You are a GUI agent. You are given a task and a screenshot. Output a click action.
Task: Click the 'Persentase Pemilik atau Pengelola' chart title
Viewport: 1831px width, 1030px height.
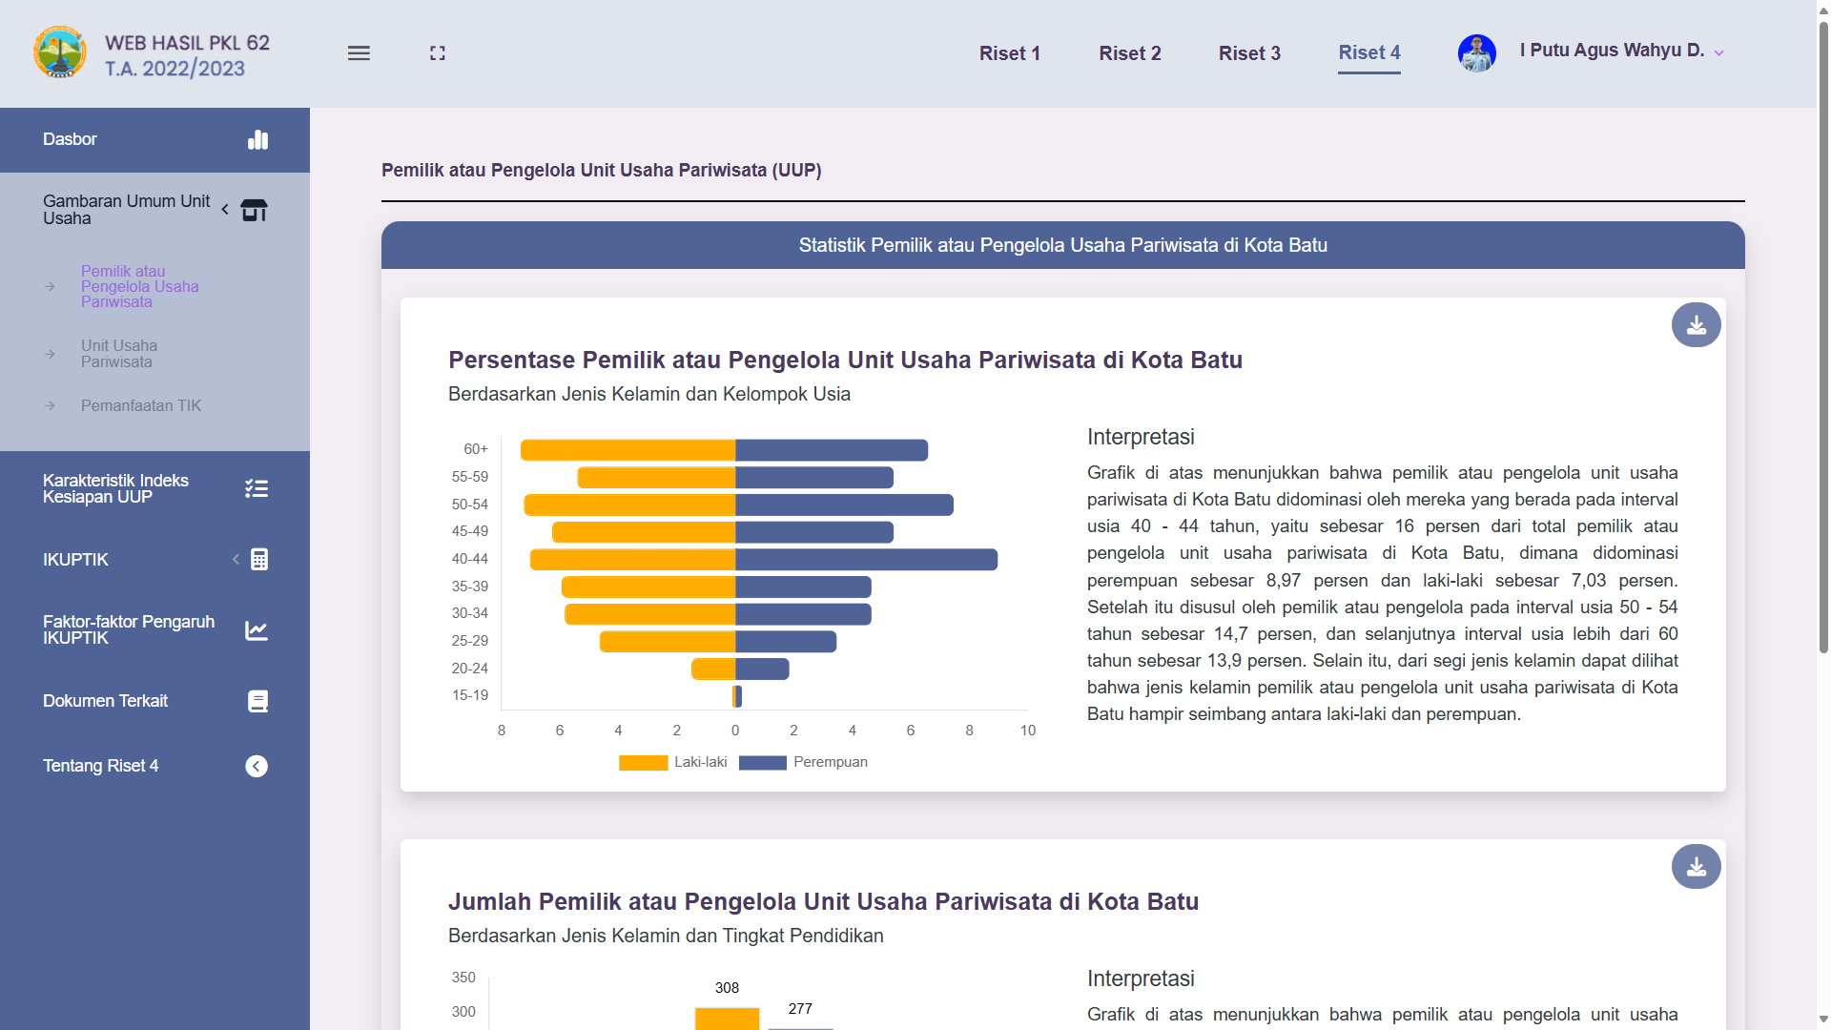845,360
